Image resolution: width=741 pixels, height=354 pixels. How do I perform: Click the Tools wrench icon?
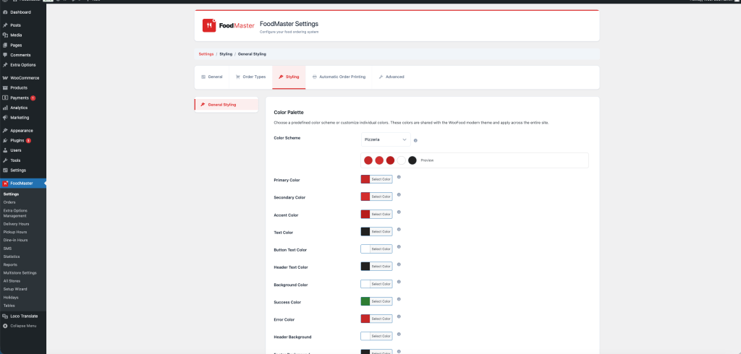coord(5,160)
